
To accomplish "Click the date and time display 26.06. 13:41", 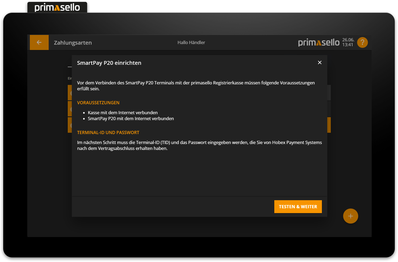I will point(348,42).
